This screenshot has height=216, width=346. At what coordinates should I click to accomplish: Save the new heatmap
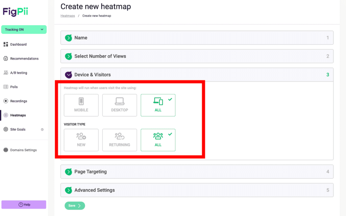(x=75, y=206)
